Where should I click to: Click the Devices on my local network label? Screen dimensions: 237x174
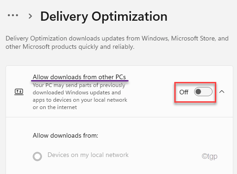coord(88,155)
